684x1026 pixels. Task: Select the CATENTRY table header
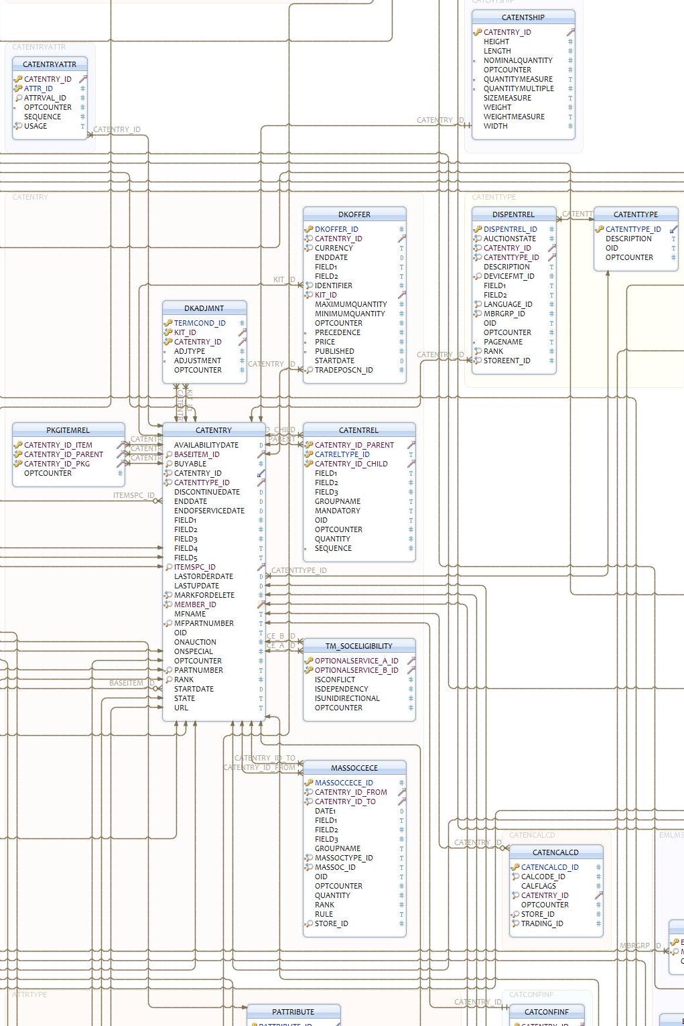pos(212,430)
